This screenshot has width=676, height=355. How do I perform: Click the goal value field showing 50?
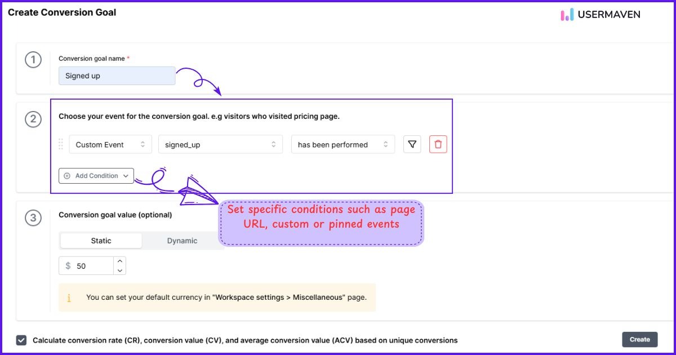[x=93, y=266]
